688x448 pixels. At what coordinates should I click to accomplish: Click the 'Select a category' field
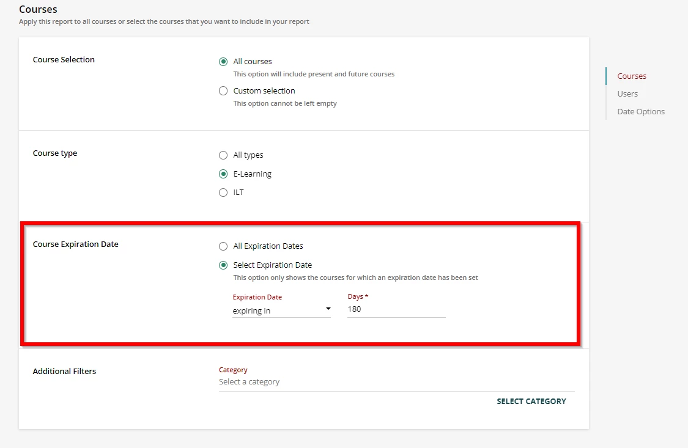(x=396, y=382)
